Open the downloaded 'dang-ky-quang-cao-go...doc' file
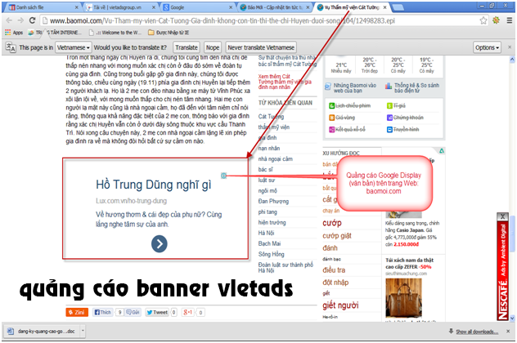This screenshot has height=343, width=517. tap(42, 331)
